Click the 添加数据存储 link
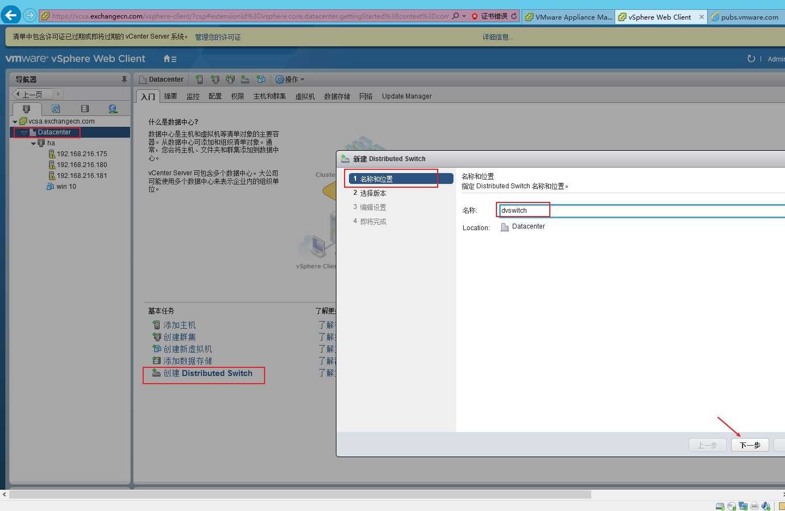The width and height of the screenshot is (785, 511). (188, 361)
